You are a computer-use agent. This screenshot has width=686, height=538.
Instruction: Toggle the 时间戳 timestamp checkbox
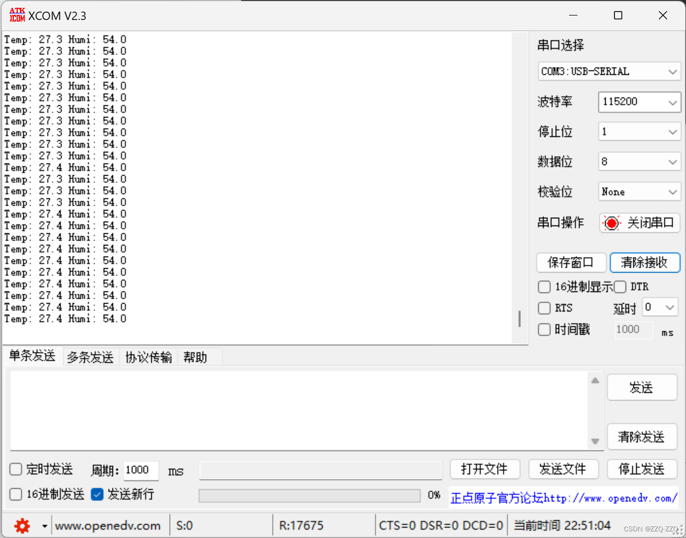(544, 330)
